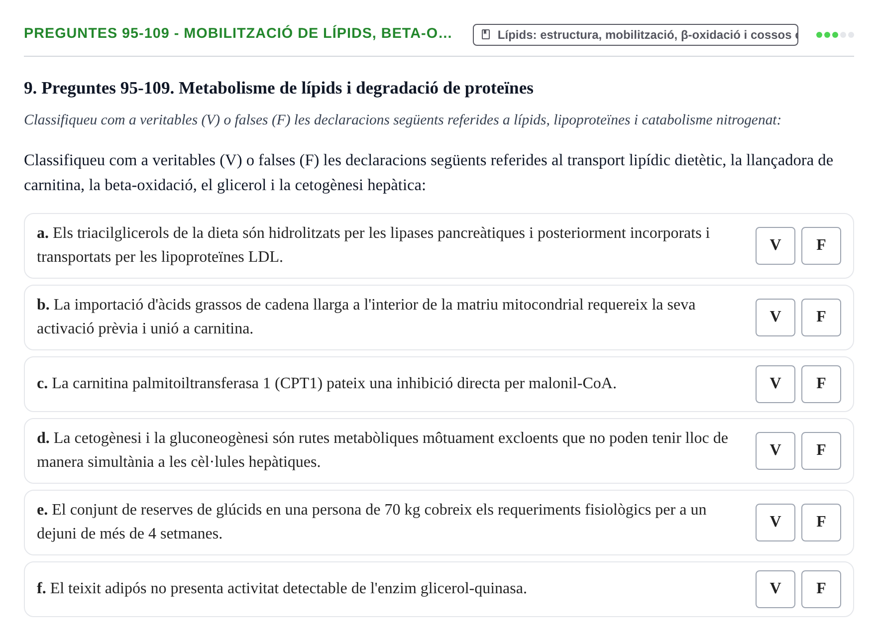This screenshot has height=642, width=878.
Task: Mark statement a as V (veritable)
Action: [x=775, y=246]
